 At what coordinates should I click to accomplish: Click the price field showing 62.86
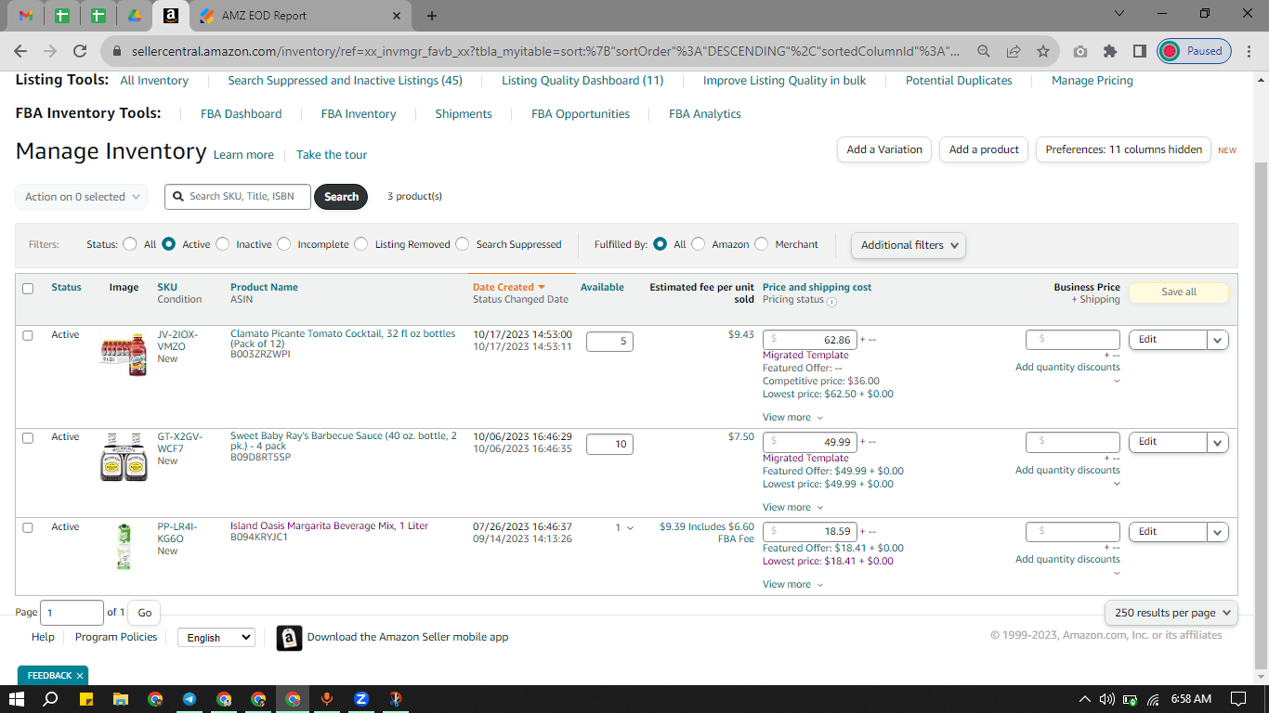pos(810,340)
